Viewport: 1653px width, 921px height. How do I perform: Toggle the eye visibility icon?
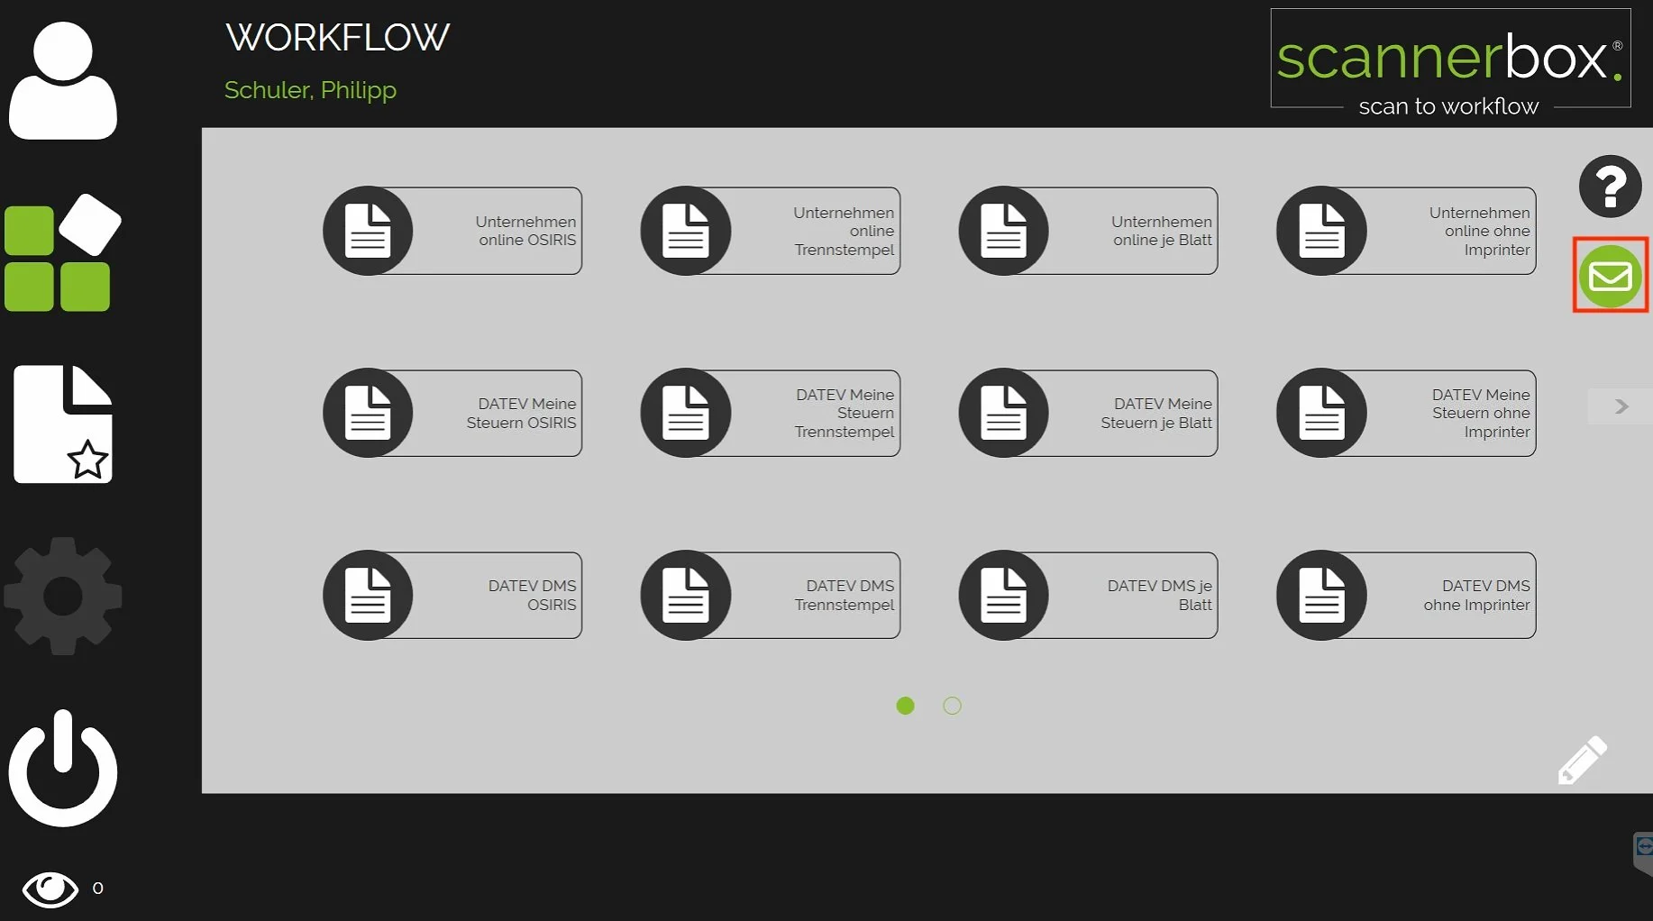tap(50, 889)
